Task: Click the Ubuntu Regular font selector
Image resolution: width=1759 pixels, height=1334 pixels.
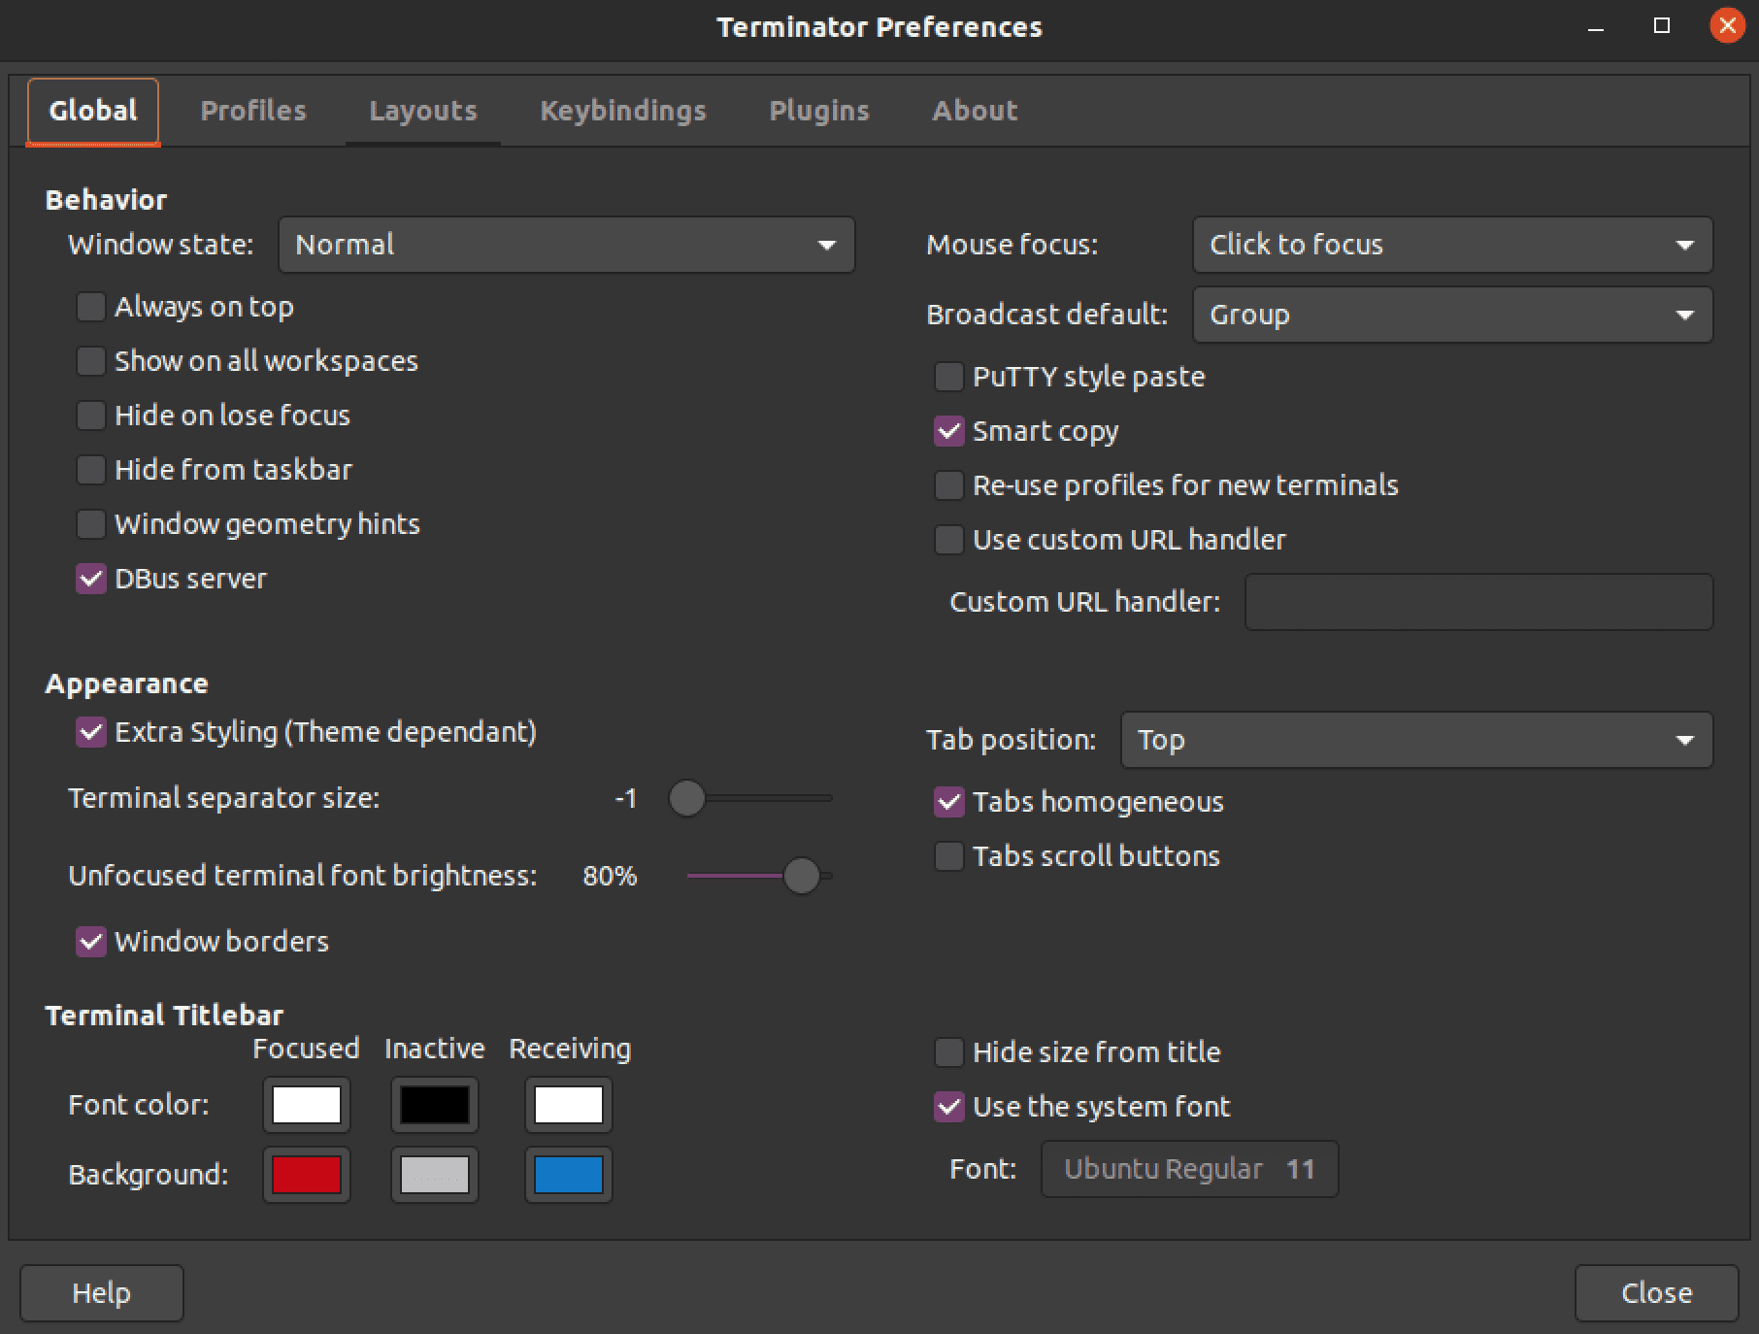Action: (x=1188, y=1169)
